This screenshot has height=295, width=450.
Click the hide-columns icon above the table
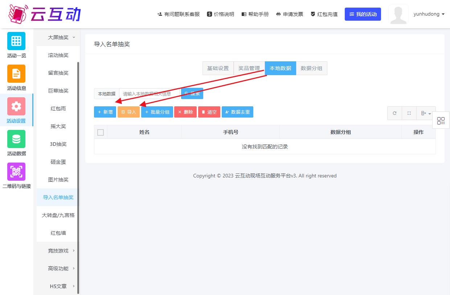425,113
